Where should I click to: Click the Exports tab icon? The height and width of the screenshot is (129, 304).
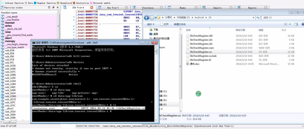pos(239,7)
